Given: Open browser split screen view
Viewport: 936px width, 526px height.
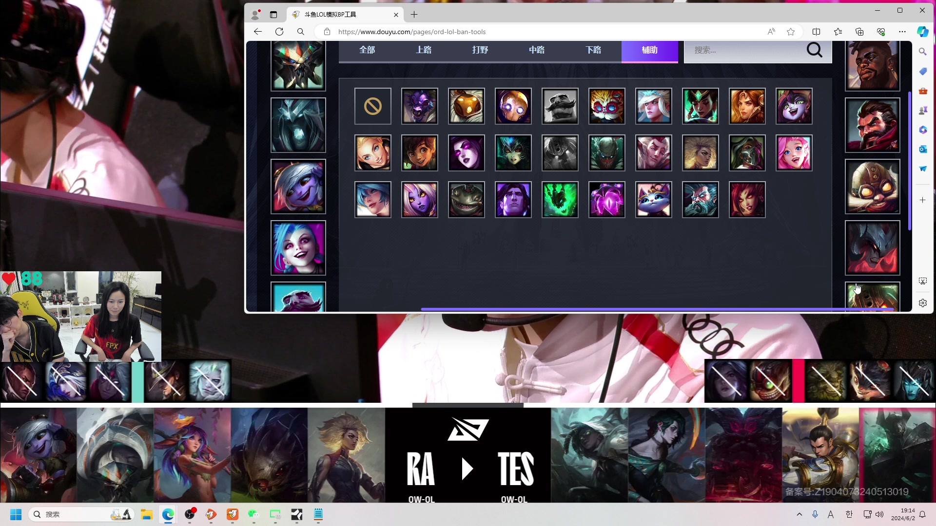Looking at the screenshot, I should pyautogui.click(x=816, y=32).
